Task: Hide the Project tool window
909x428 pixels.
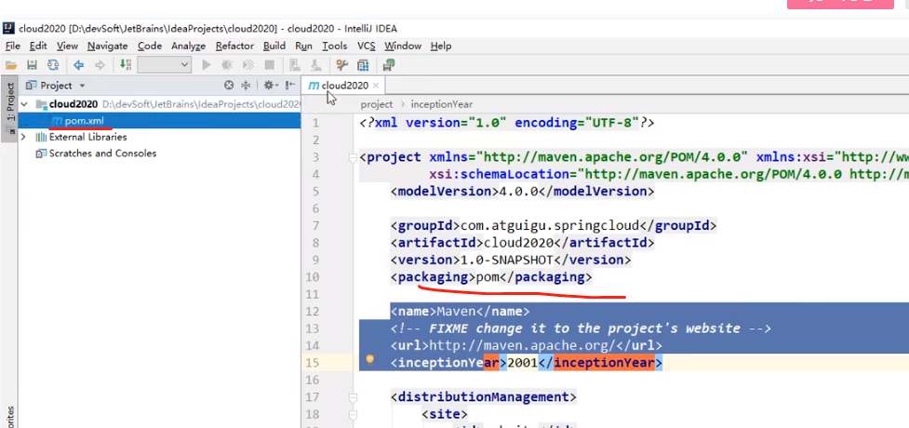Action: [290, 86]
